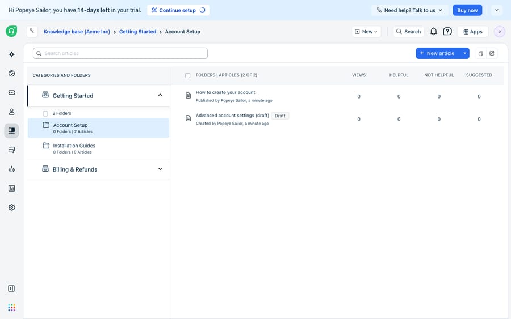
Task: Select the Knowledge base book icon in sidebar
Action: pyautogui.click(x=11, y=131)
